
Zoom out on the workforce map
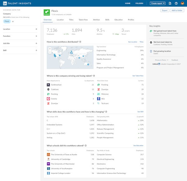(x=50, y=52)
